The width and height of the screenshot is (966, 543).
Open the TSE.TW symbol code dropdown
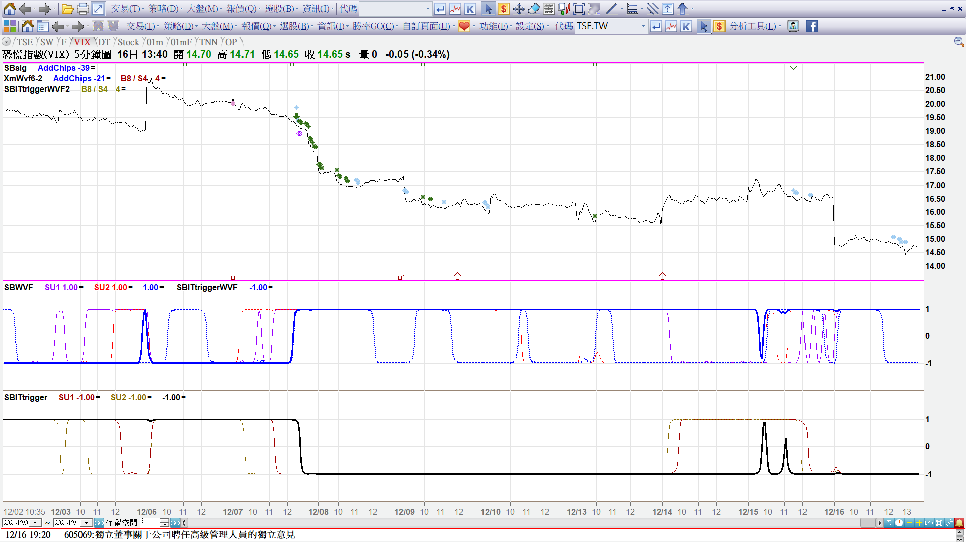[643, 26]
